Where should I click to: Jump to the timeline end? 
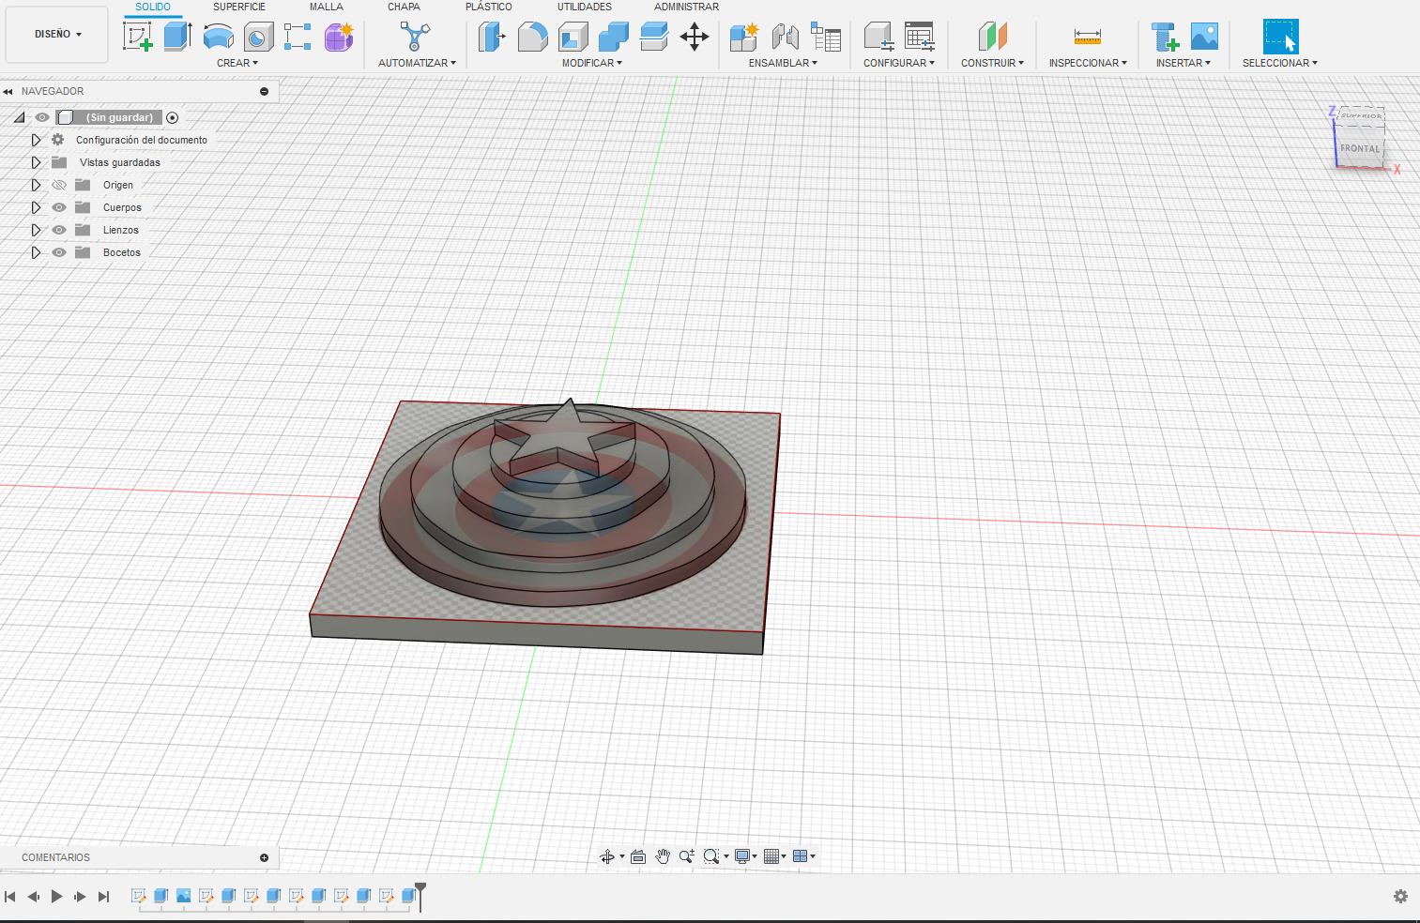click(x=104, y=897)
